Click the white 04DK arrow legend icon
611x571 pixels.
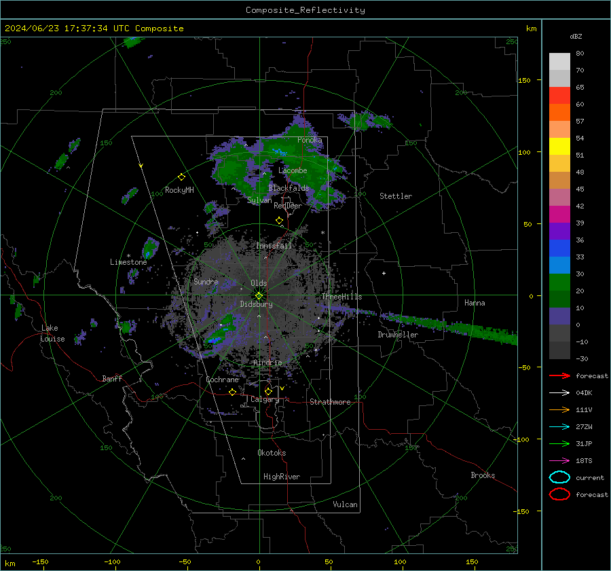point(559,392)
